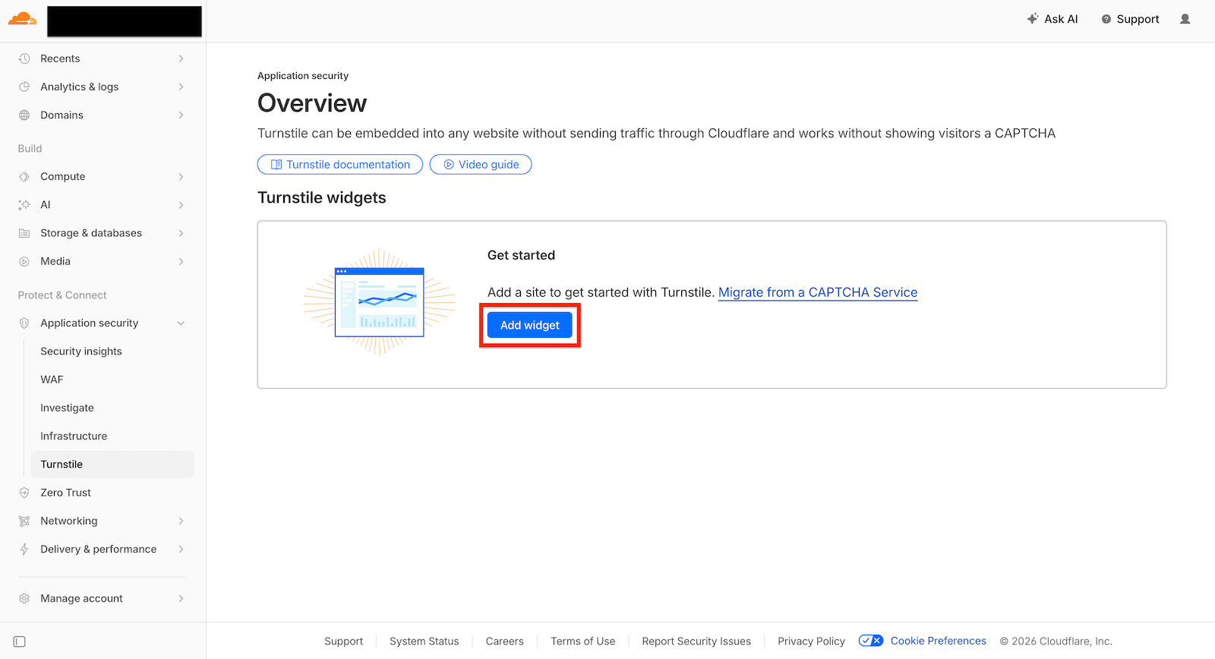The height and width of the screenshot is (659, 1215).
Task: Toggle the Cookie Preferences privacy switch icon
Action: click(870, 641)
